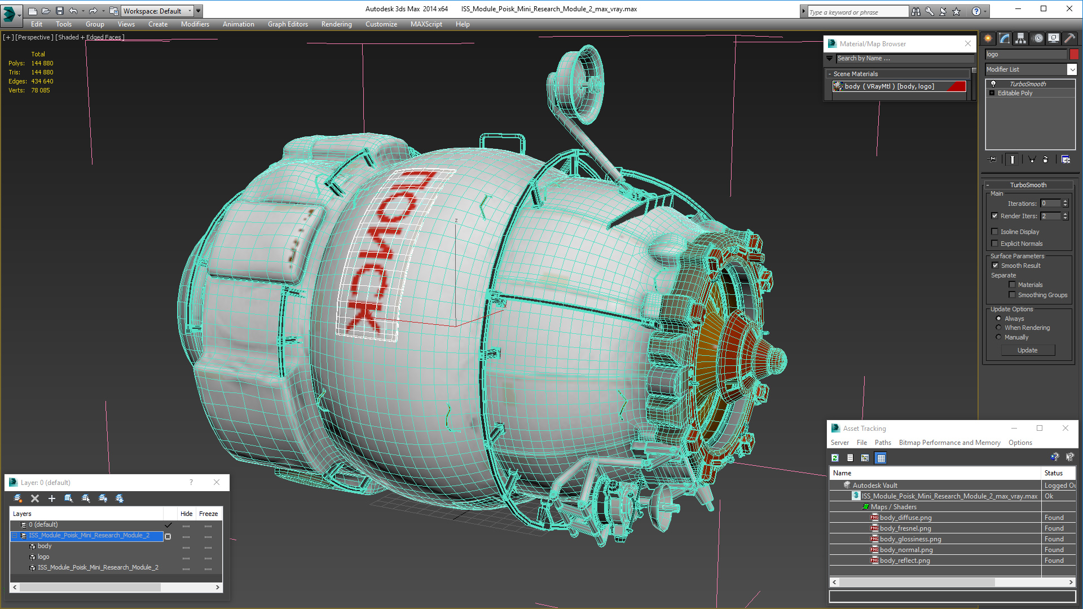Enable the Isoline Display checkbox

pos(995,232)
